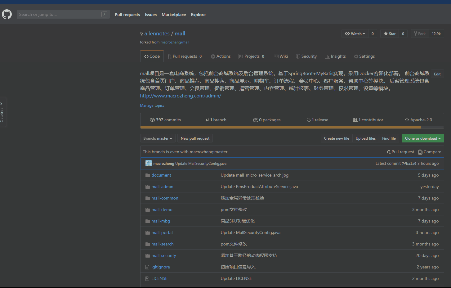Click the language breakdown color bar
This screenshot has height=288, width=451.
[x=292, y=127]
